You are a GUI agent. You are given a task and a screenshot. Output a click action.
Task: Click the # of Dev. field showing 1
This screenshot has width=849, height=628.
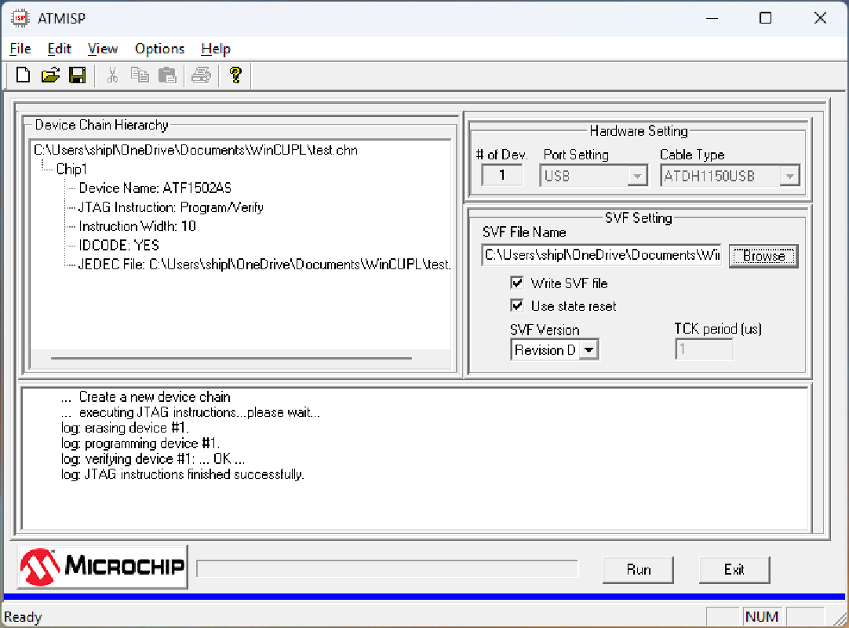pyautogui.click(x=502, y=176)
